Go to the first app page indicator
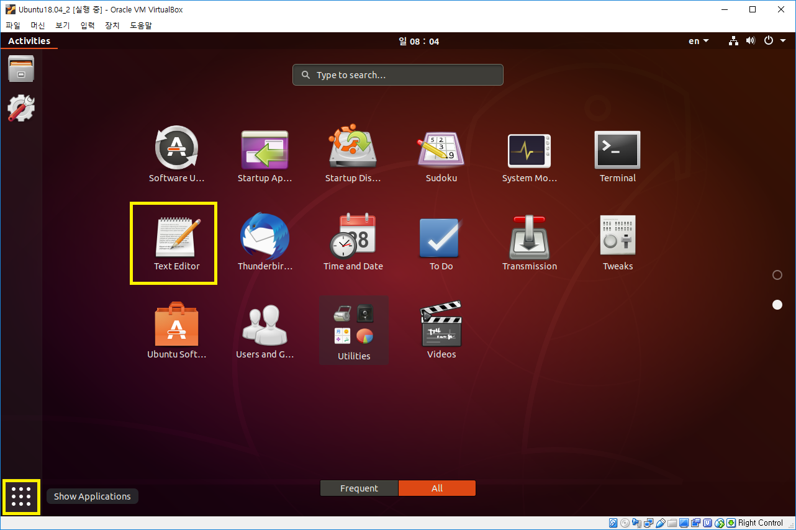This screenshot has width=796, height=530. [x=777, y=275]
